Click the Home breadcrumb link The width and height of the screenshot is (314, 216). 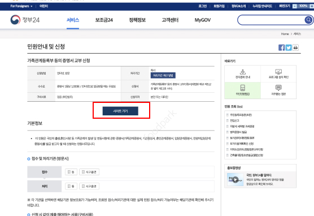click(285, 34)
